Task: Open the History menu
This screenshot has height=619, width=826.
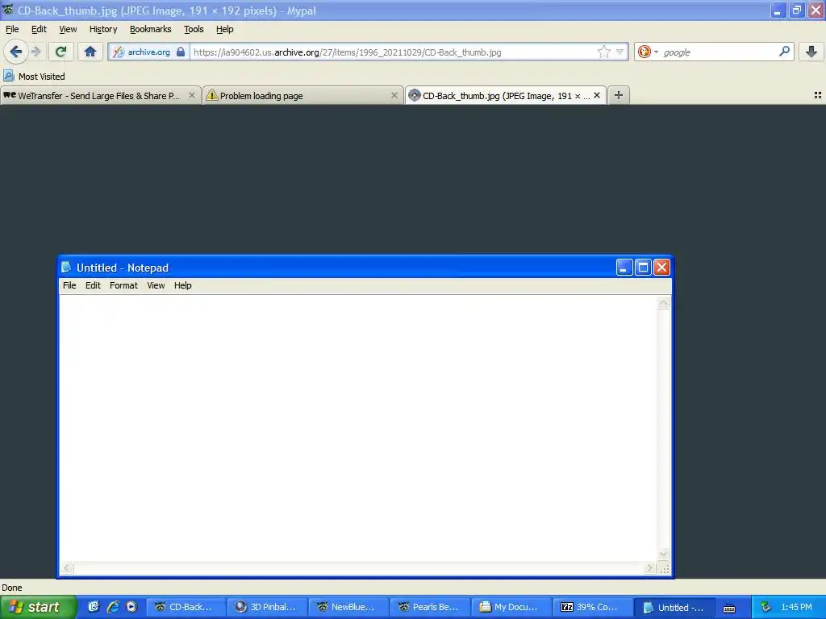Action: 103,29
